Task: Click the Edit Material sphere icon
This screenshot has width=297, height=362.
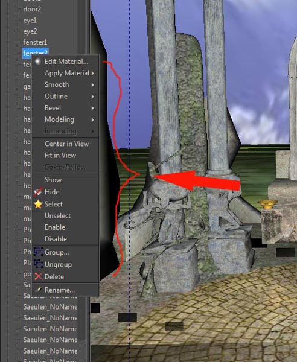Action: pyautogui.click(x=38, y=61)
